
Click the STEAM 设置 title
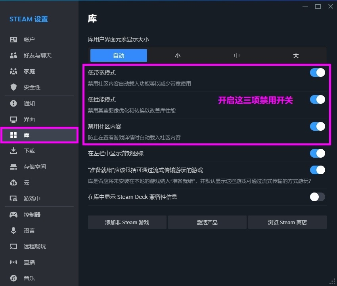click(29, 19)
